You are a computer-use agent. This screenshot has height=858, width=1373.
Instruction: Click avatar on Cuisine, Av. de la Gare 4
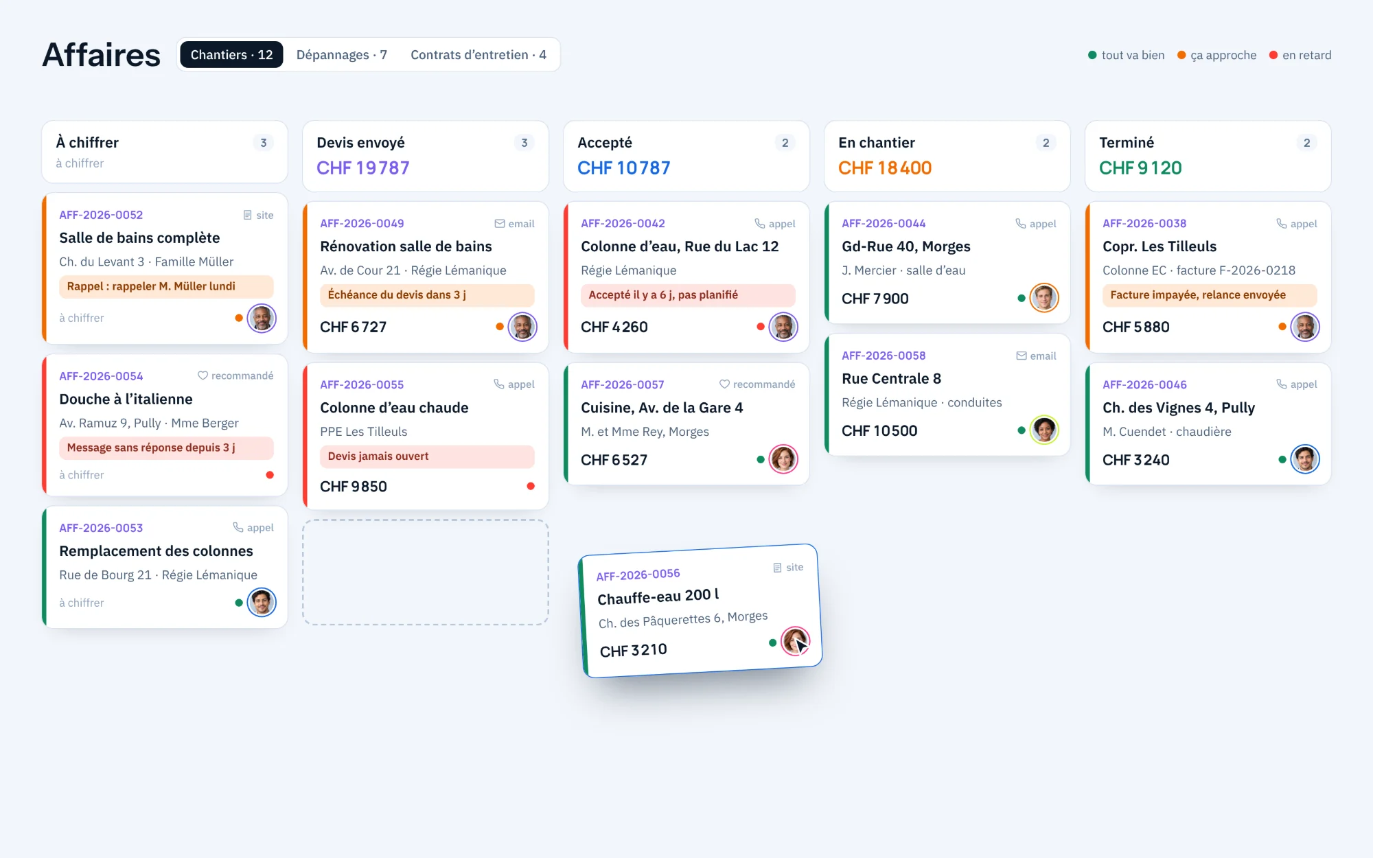[783, 459]
